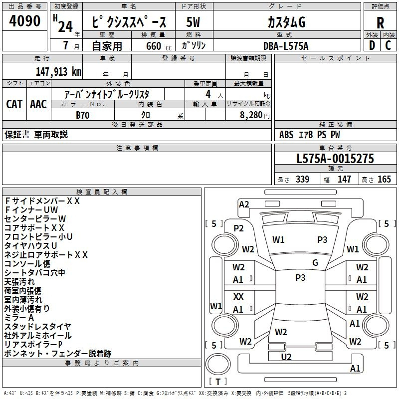Click the vehicle history value 自家用
This screenshot has width=399, height=399.
107,46
